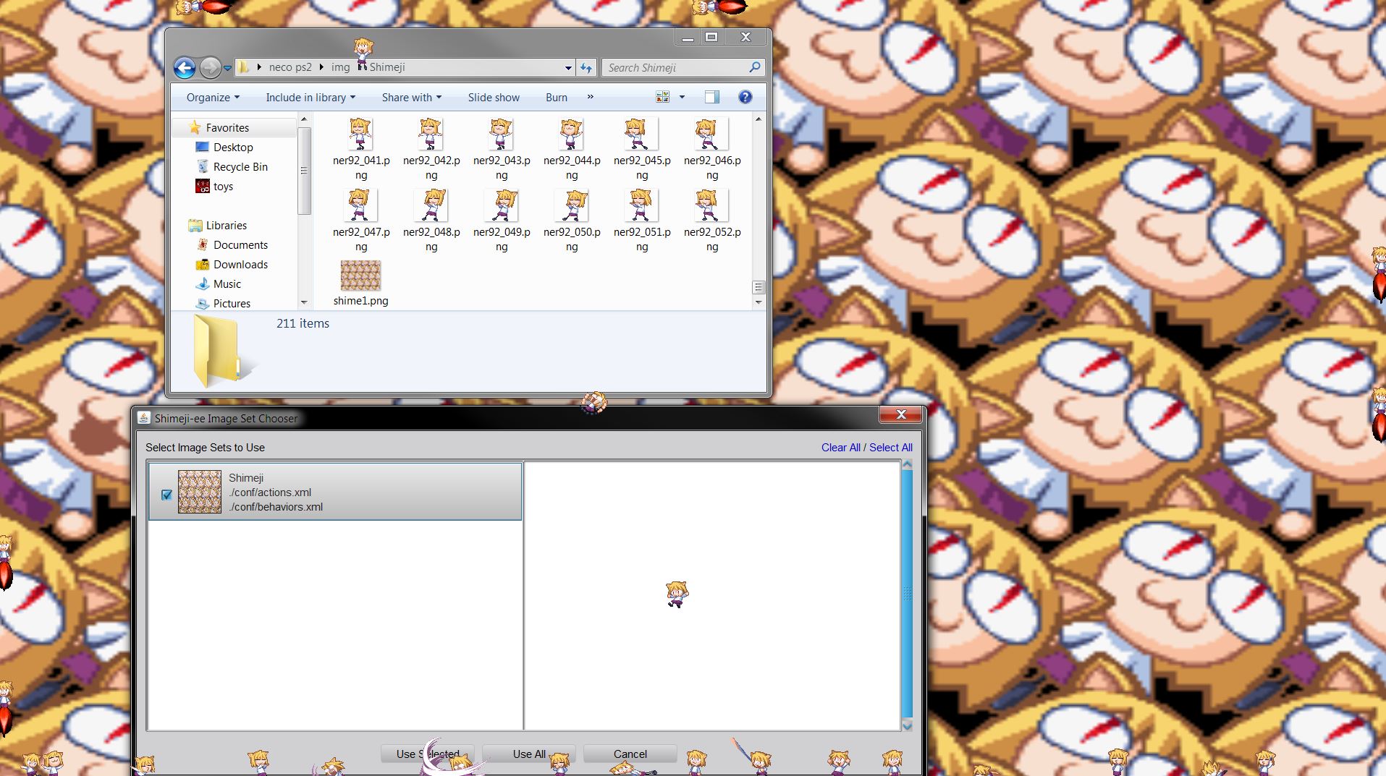This screenshot has height=776, width=1386.
Task: Go back in Explorer navigation
Action: (x=185, y=68)
